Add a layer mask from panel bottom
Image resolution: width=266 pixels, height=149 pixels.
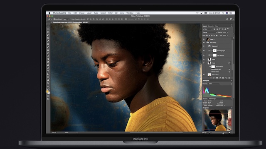tap(217, 78)
